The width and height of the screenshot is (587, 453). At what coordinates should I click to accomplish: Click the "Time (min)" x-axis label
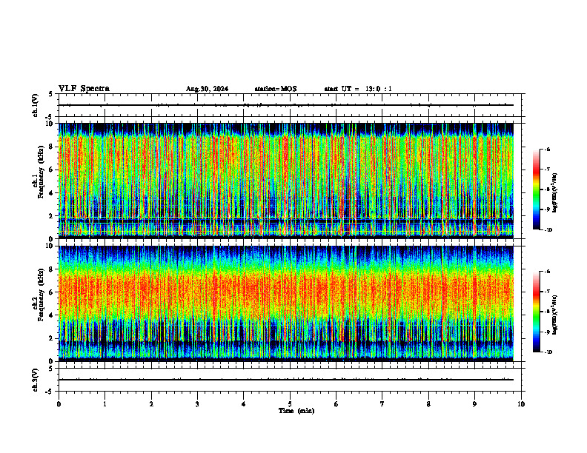pyautogui.click(x=296, y=411)
